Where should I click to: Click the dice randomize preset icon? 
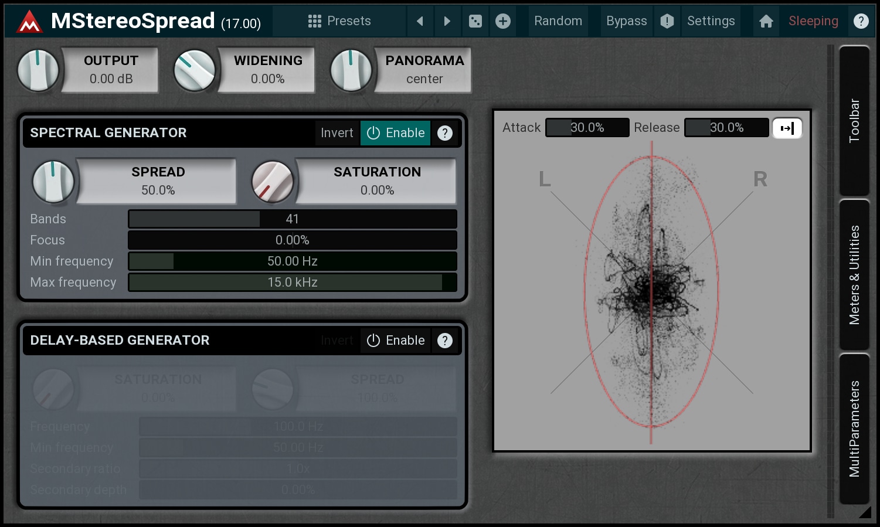(x=475, y=21)
